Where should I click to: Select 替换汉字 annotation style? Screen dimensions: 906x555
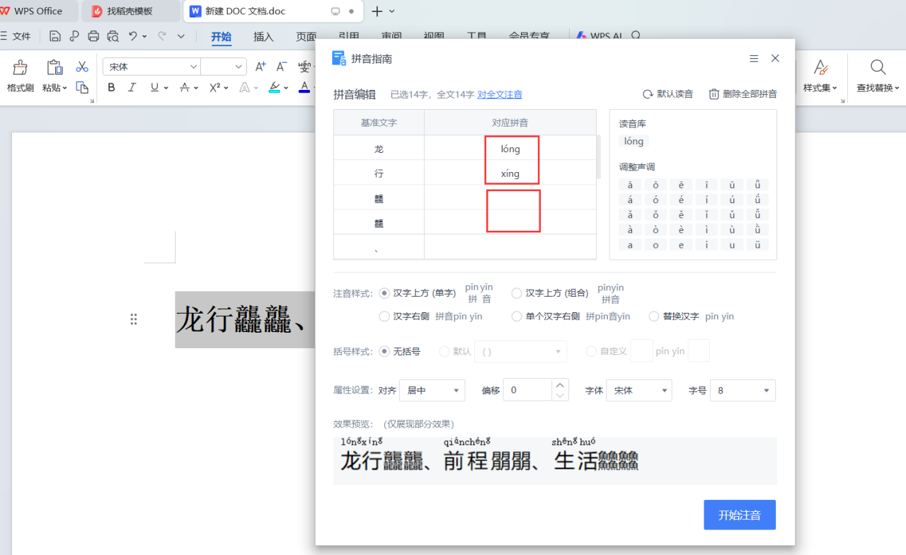(x=654, y=316)
